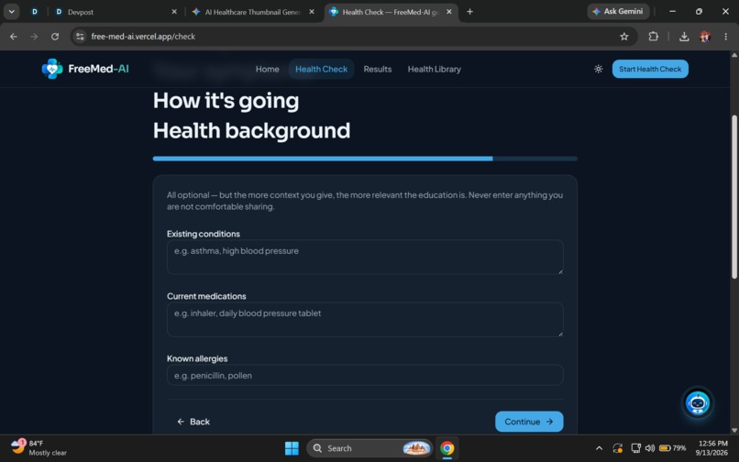Open the Chrome extensions puzzle icon
The width and height of the screenshot is (739, 462).
click(x=653, y=37)
